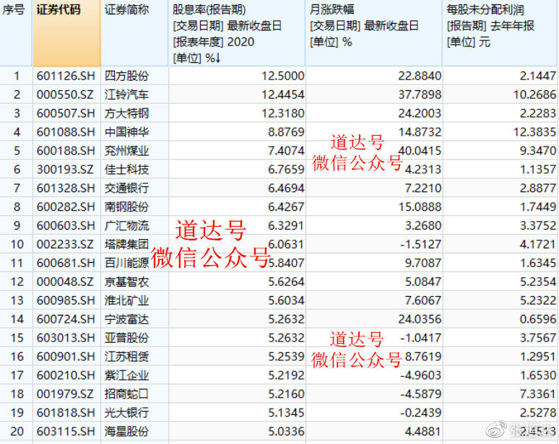Screen dimensions: 559x444
Task: Select the 光大银行 name cell
Action: 126,413
